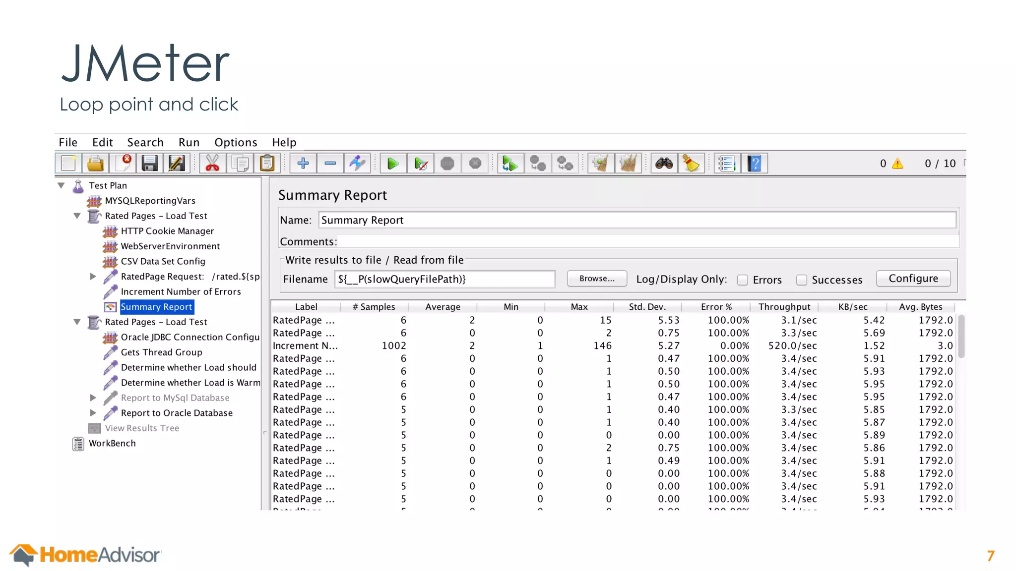Click the Filename input field
Screen dimensions: 1016x571
444,279
